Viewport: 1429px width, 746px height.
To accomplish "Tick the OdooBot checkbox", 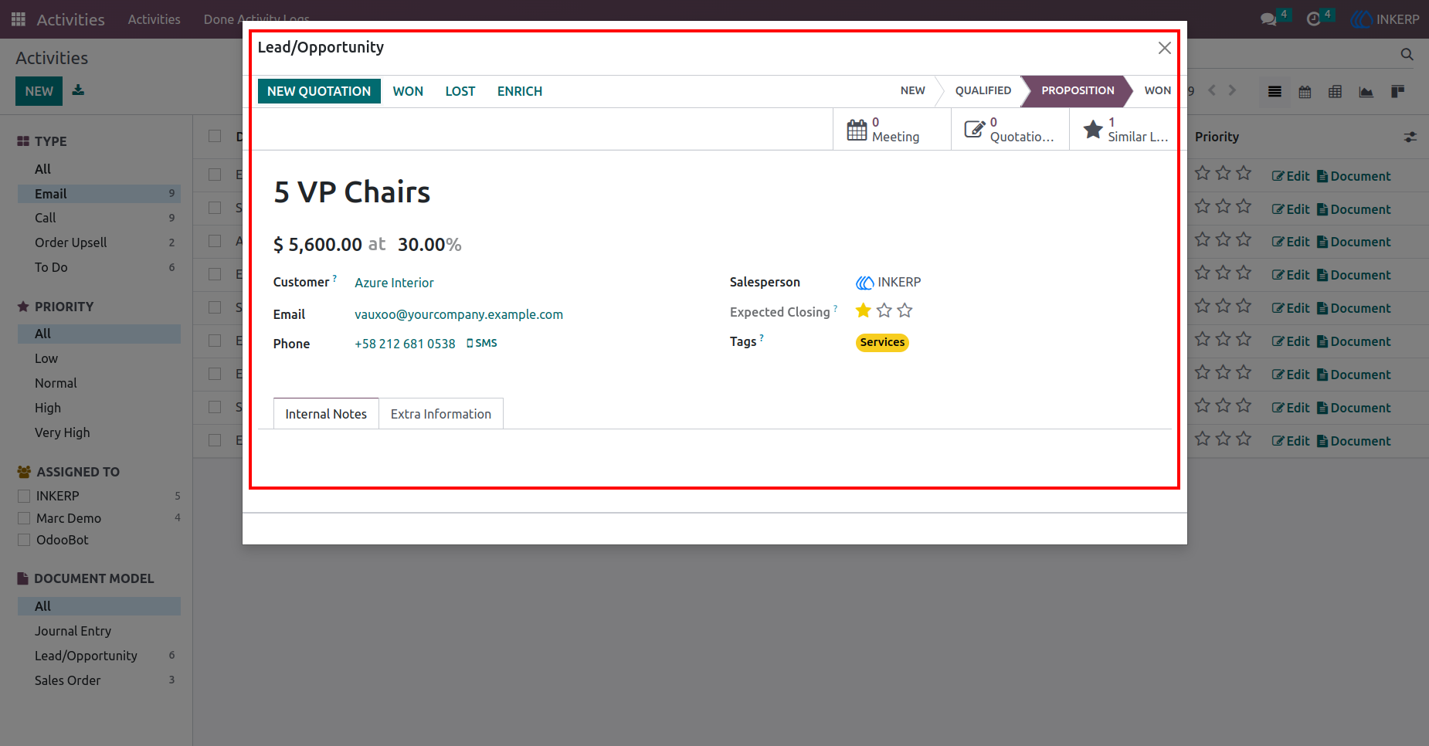I will coord(24,540).
